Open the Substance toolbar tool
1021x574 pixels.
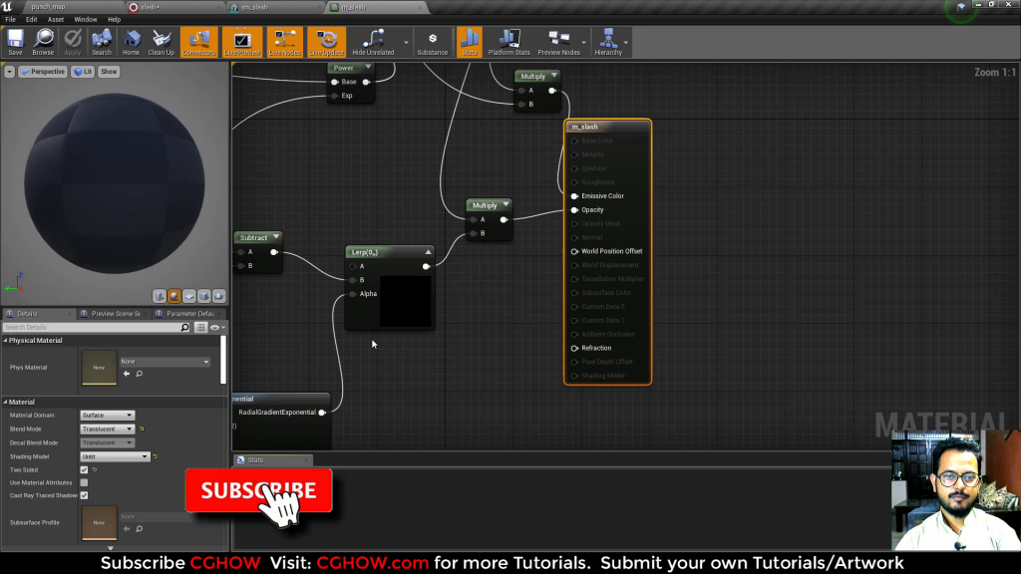pyautogui.click(x=432, y=42)
